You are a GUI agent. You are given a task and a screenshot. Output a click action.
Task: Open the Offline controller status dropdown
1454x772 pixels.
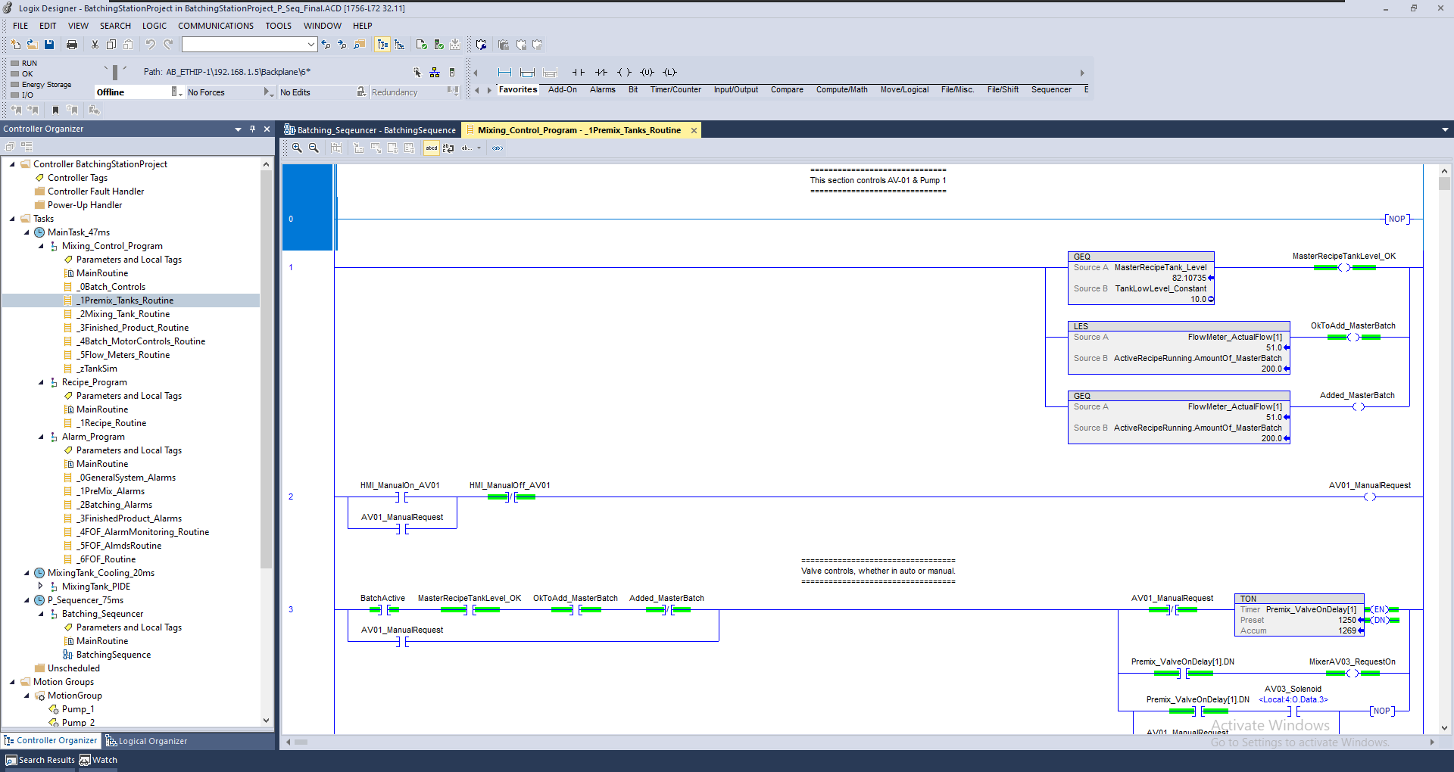176,92
